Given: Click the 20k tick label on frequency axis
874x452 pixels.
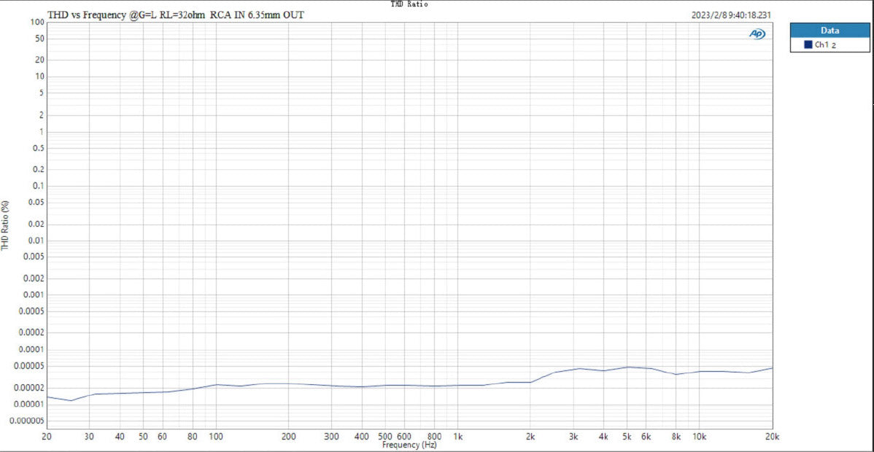Looking at the screenshot, I should click(x=772, y=437).
